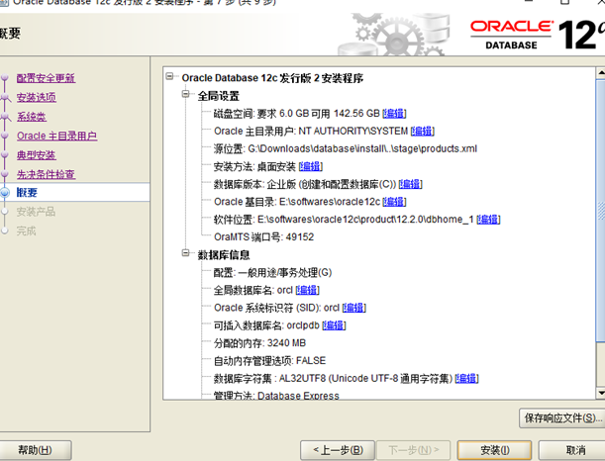This screenshot has width=605, height=461.
Task: Edit the 数据库字符集 AL32UTF8 setting
Action: 466,379
